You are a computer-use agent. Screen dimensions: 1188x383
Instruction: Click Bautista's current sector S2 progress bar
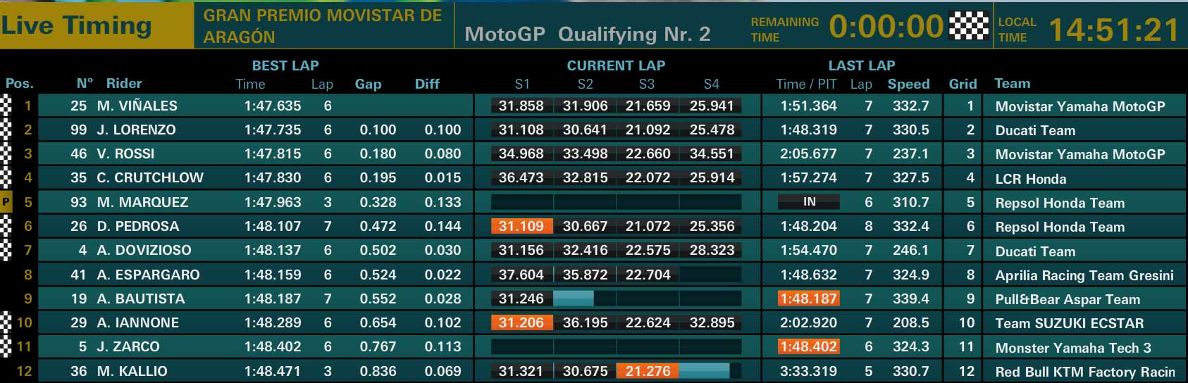pos(585,299)
